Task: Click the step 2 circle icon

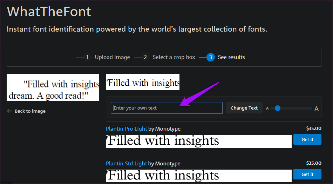Action: tap(145, 57)
